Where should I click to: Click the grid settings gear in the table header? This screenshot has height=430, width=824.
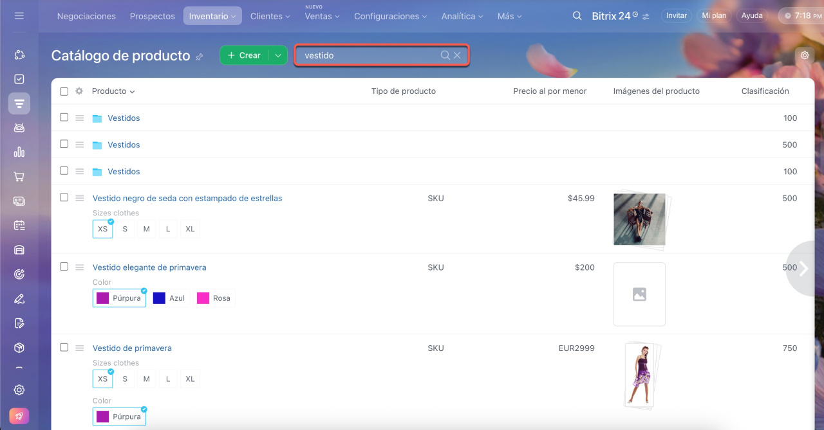point(79,91)
